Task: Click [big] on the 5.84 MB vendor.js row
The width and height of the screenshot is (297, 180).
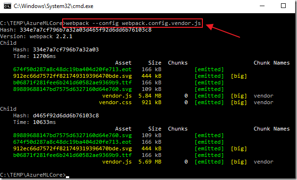Action: click(239, 96)
